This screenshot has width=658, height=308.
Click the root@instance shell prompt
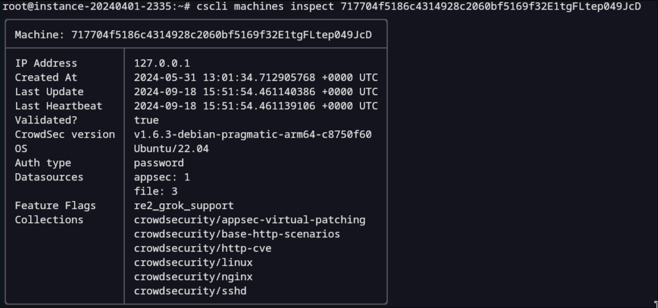coord(96,6)
